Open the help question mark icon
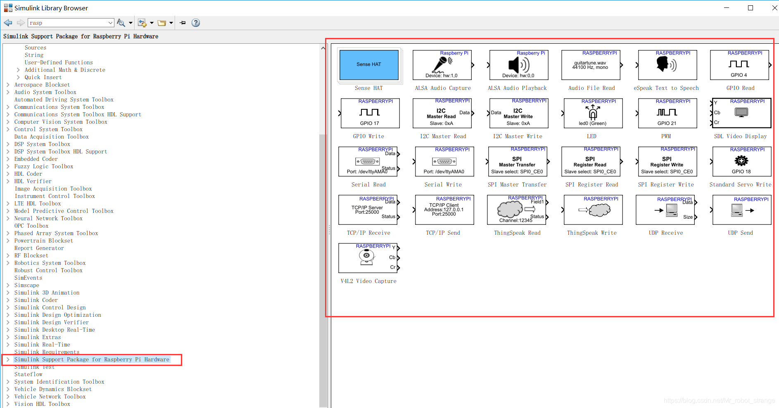Image resolution: width=779 pixels, height=408 pixels. 196,23
